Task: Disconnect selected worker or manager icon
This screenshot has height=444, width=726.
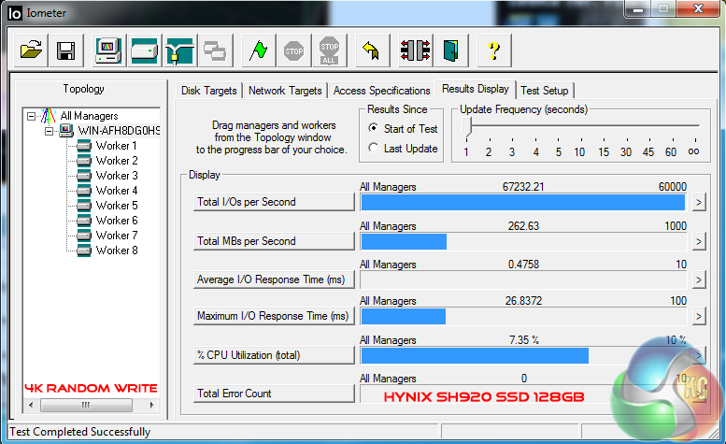Action: tap(415, 50)
